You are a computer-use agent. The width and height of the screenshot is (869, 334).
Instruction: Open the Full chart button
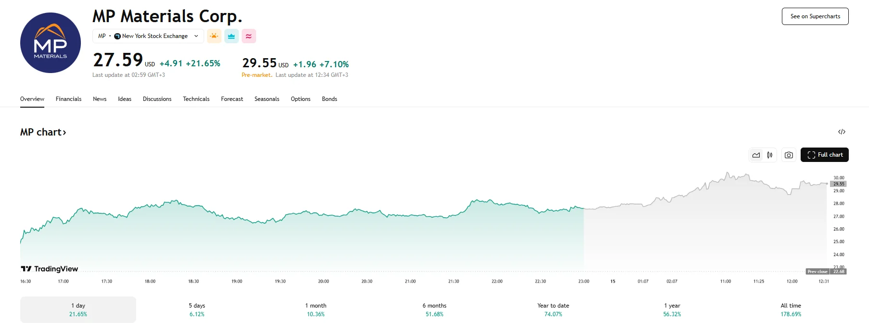pyautogui.click(x=824, y=155)
